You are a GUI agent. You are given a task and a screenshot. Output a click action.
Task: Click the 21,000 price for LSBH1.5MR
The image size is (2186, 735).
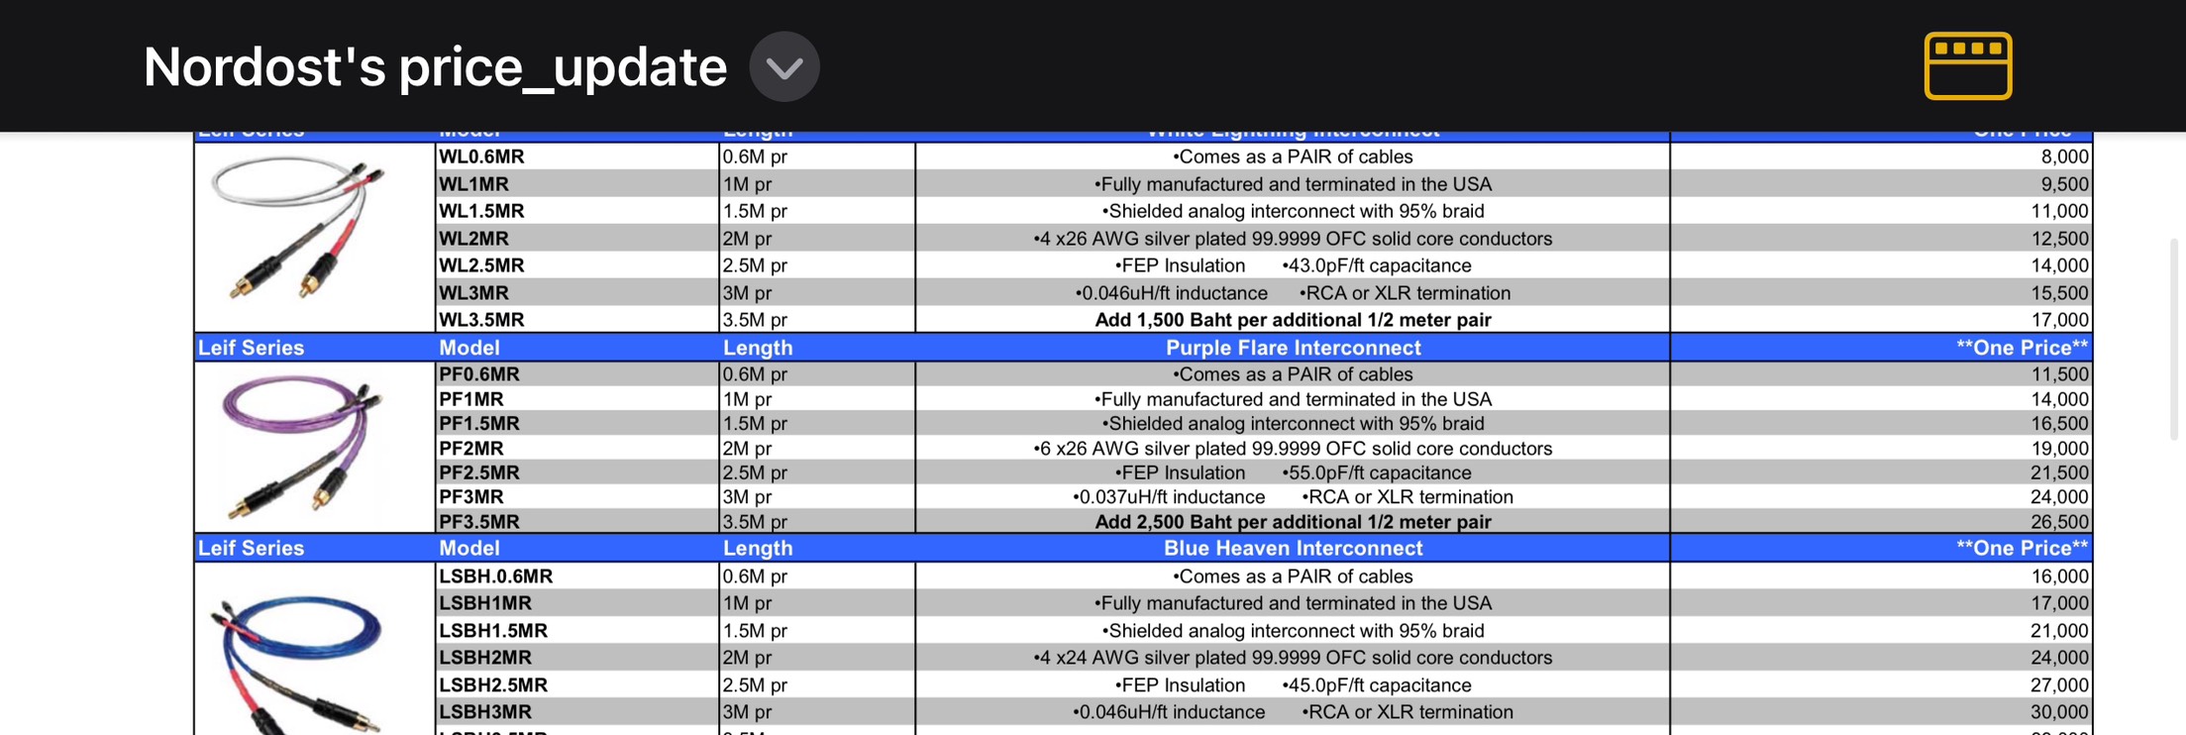click(2059, 631)
